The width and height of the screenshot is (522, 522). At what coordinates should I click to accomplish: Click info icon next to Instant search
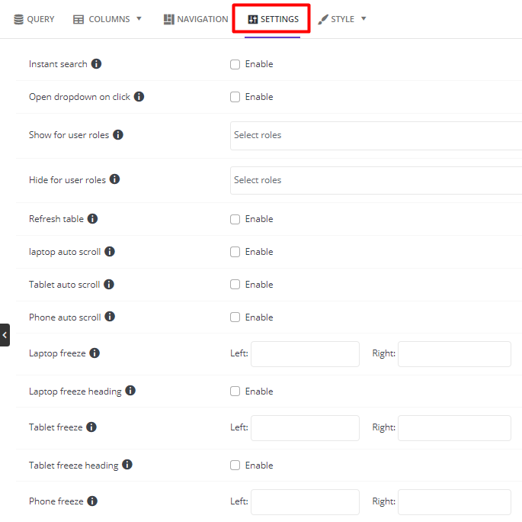pyautogui.click(x=97, y=64)
